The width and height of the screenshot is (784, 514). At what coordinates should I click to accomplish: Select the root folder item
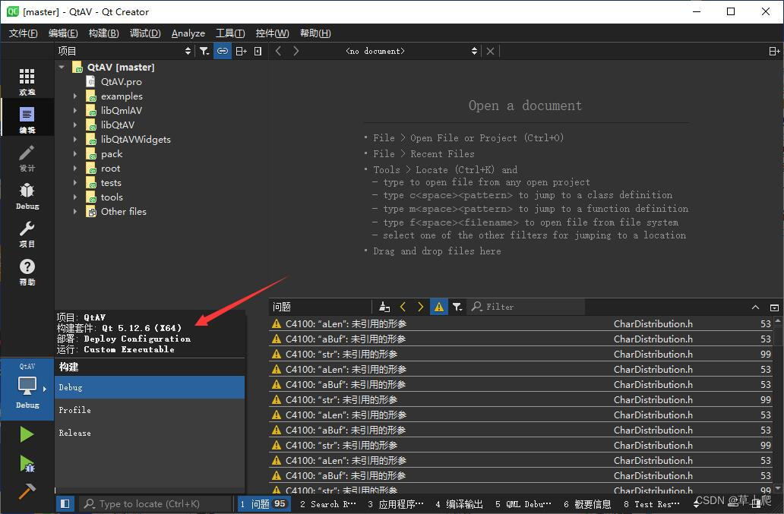(110, 169)
